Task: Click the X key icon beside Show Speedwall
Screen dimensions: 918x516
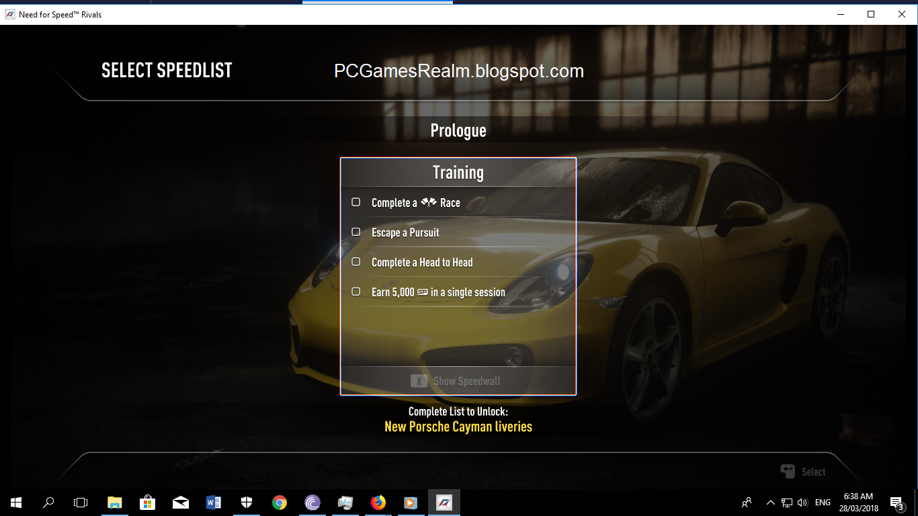Action: [419, 381]
